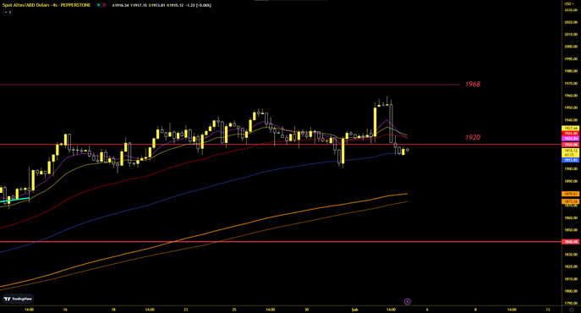Click the yellow 1927.44 price label
This screenshot has height=313, width=581.
tap(571, 129)
